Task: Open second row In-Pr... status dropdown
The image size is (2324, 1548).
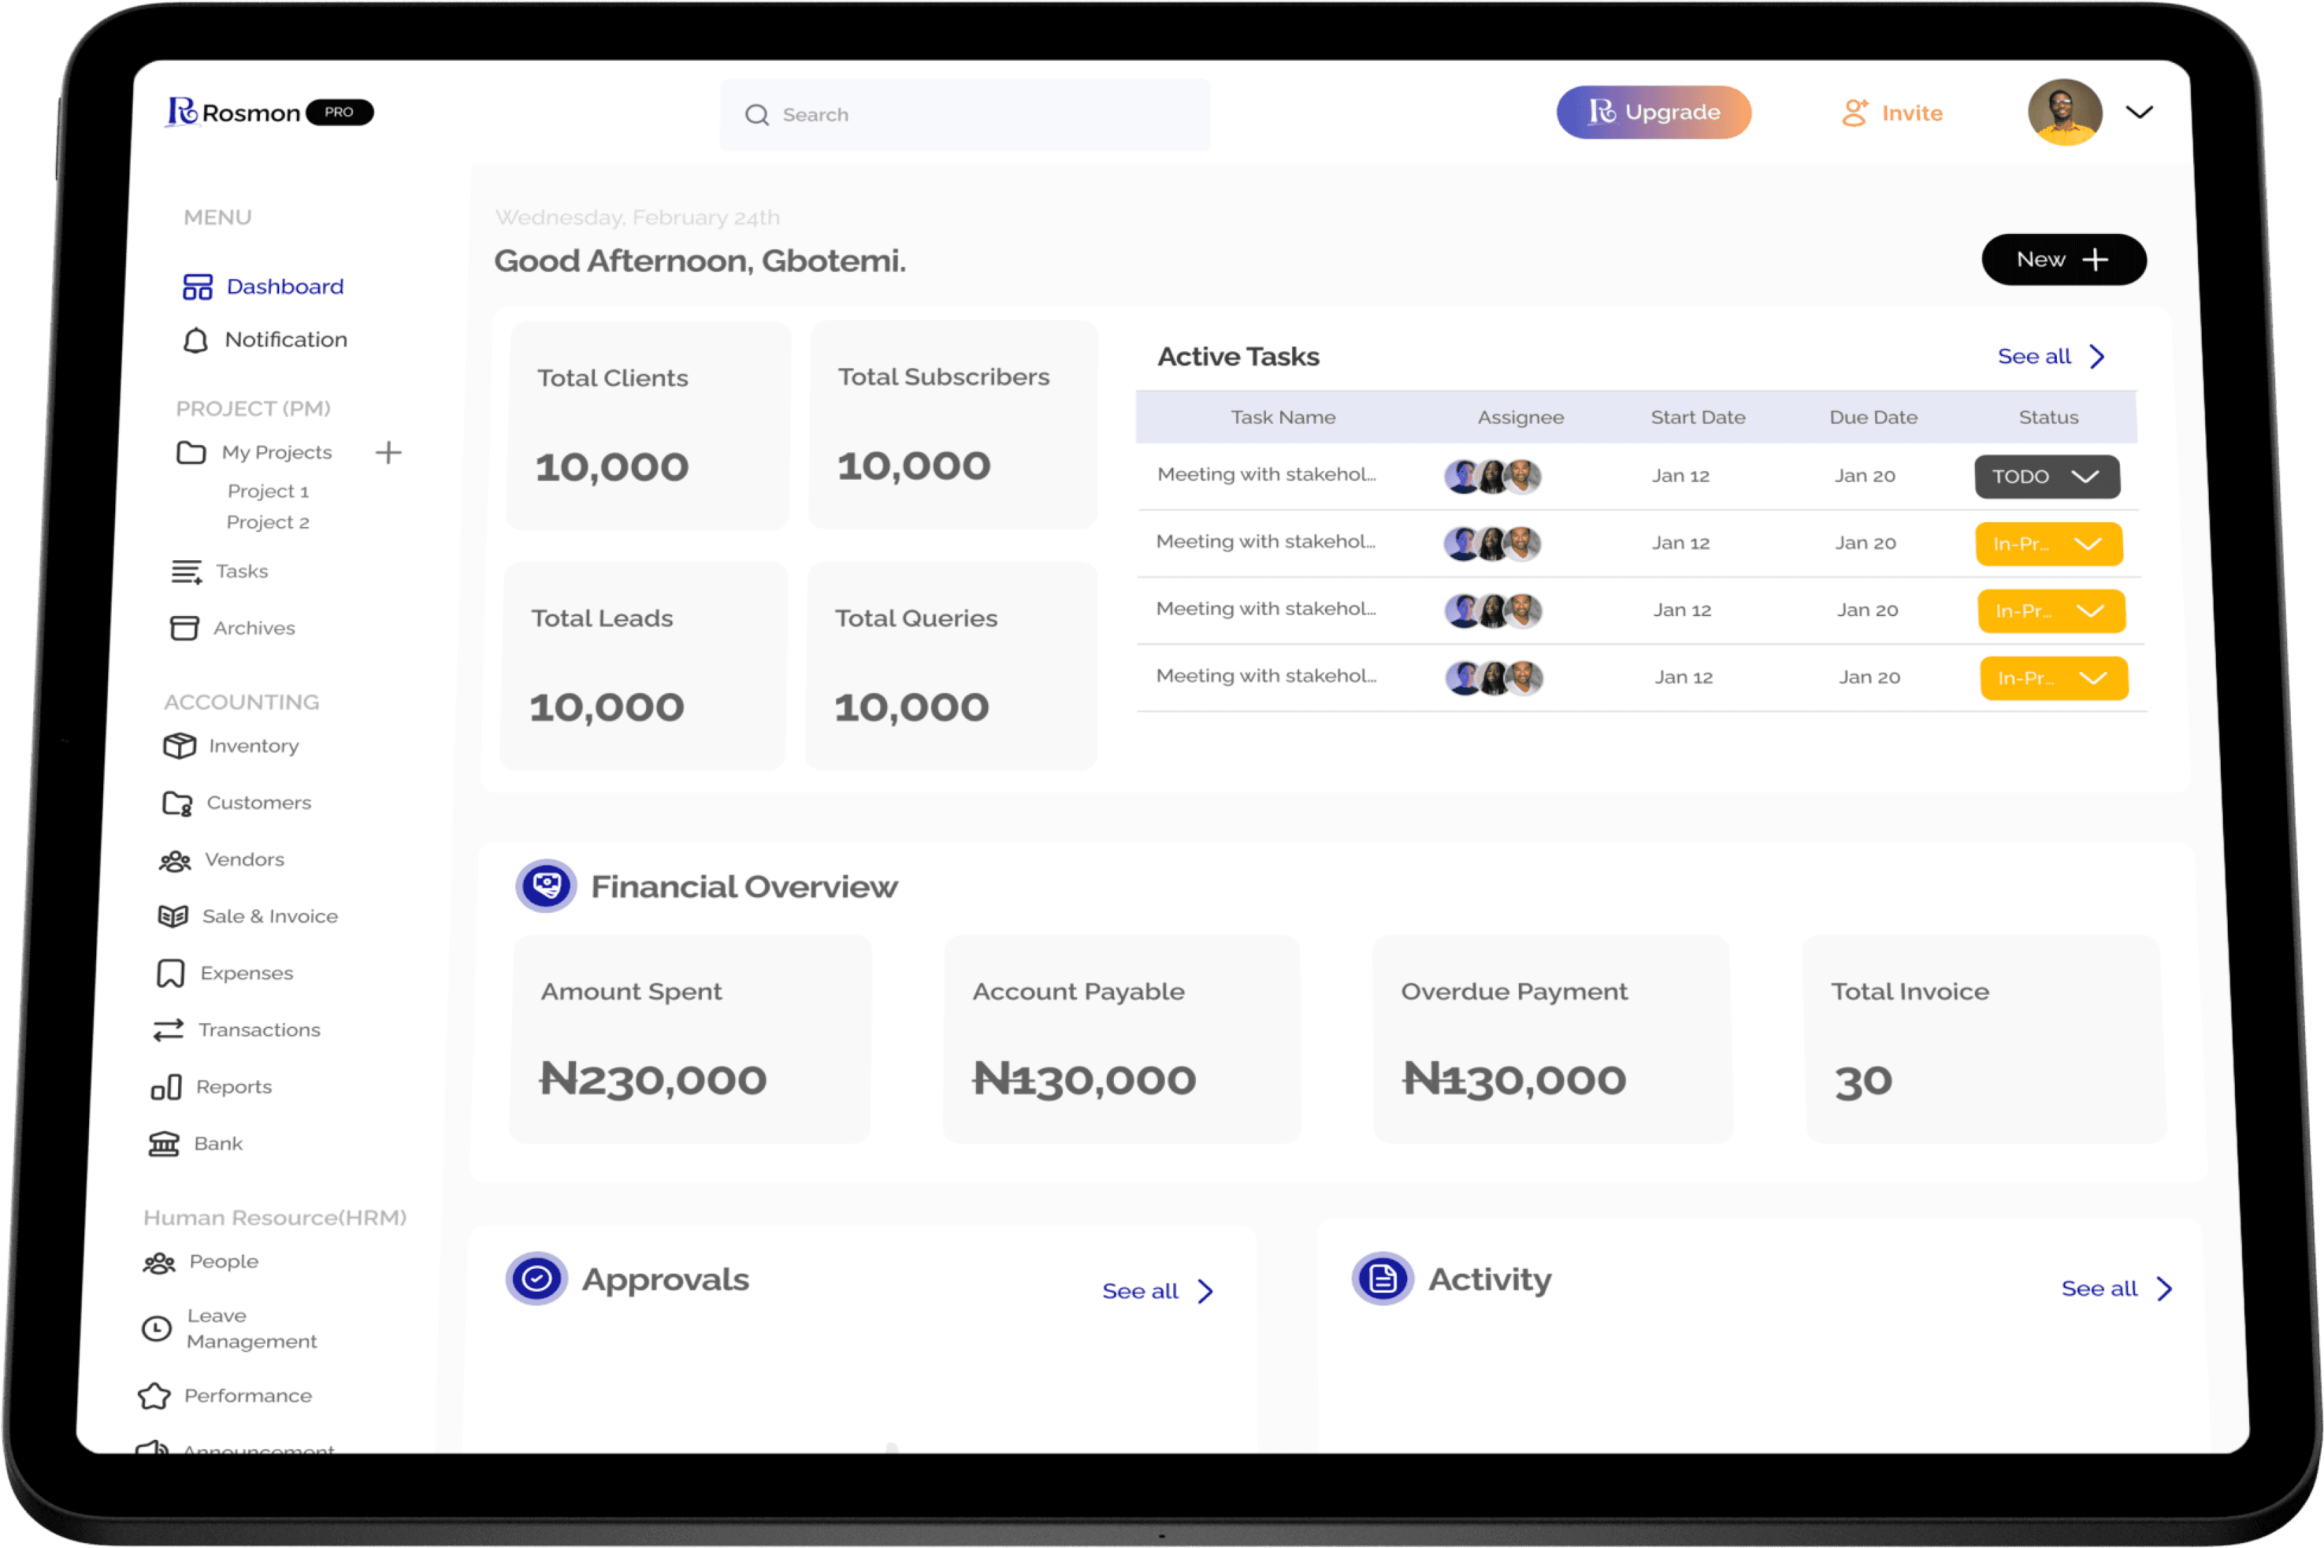Action: pyautogui.click(x=2048, y=544)
